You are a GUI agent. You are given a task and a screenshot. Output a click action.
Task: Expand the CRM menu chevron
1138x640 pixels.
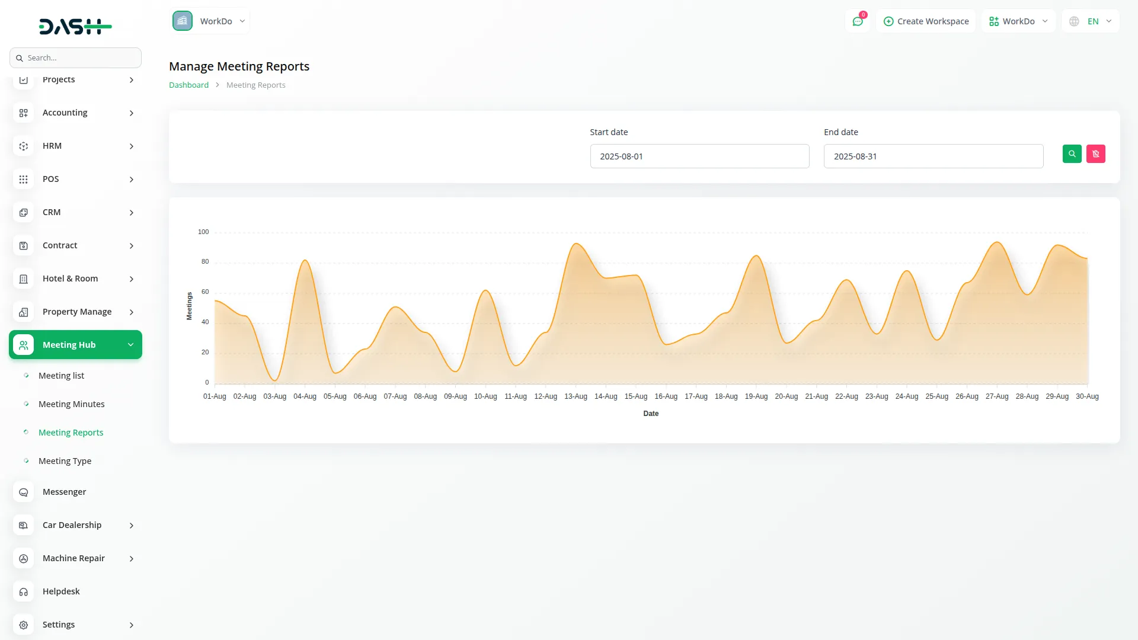132,212
